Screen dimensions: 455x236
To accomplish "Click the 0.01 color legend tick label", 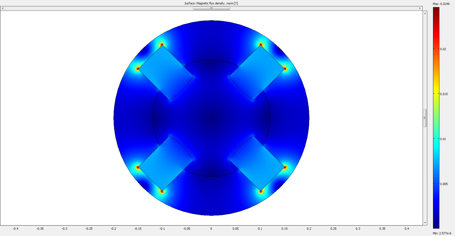I will coord(443,139).
